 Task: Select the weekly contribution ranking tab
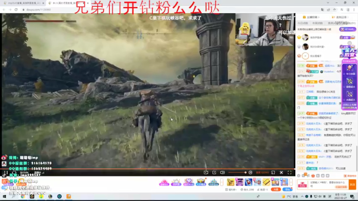tap(317, 23)
